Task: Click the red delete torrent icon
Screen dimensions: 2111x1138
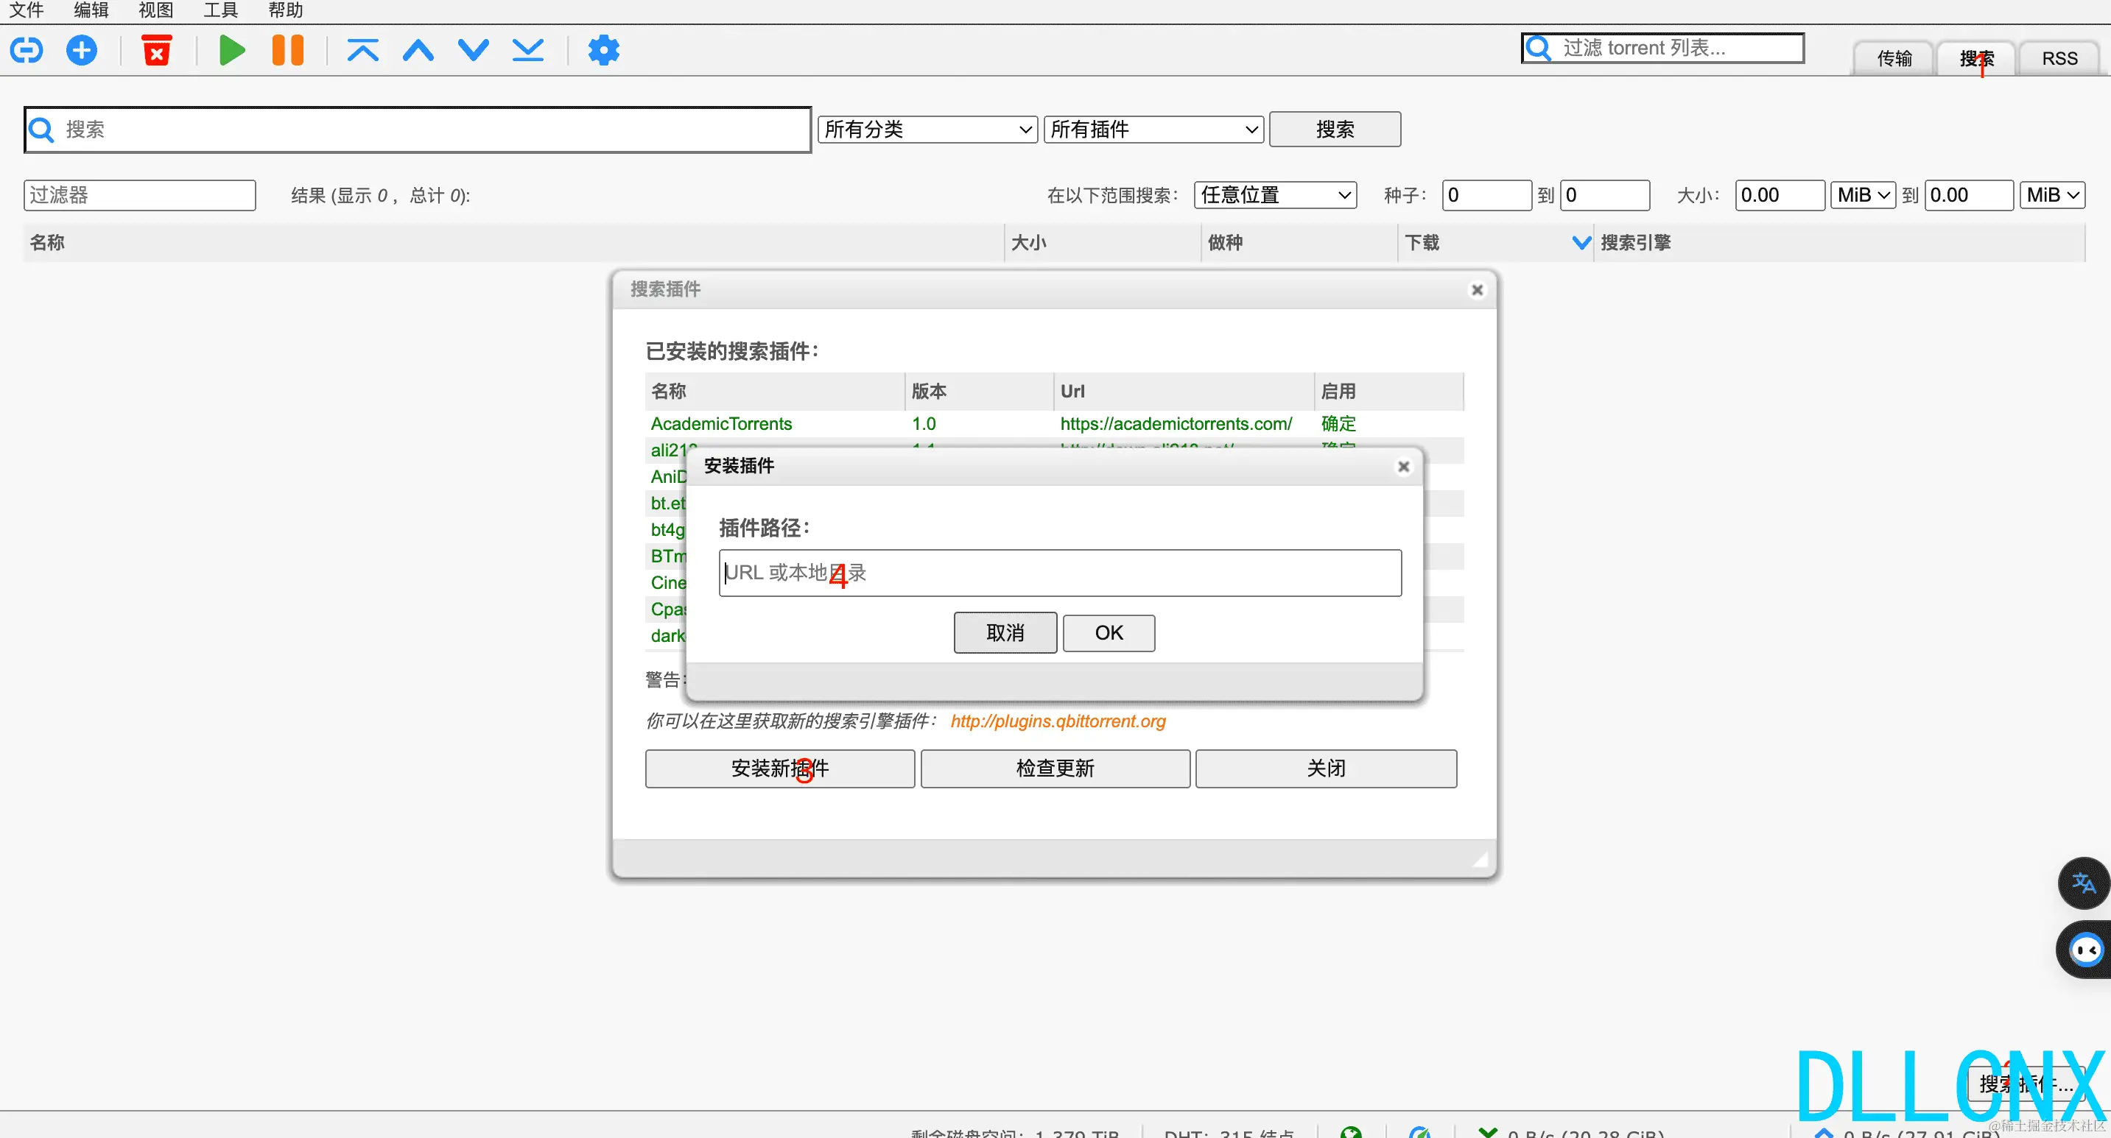Action: [157, 50]
